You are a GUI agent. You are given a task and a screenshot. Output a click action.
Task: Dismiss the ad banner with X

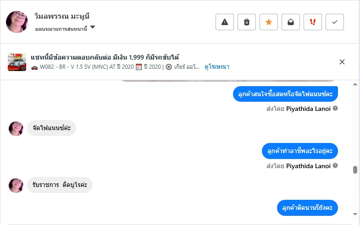point(342,62)
